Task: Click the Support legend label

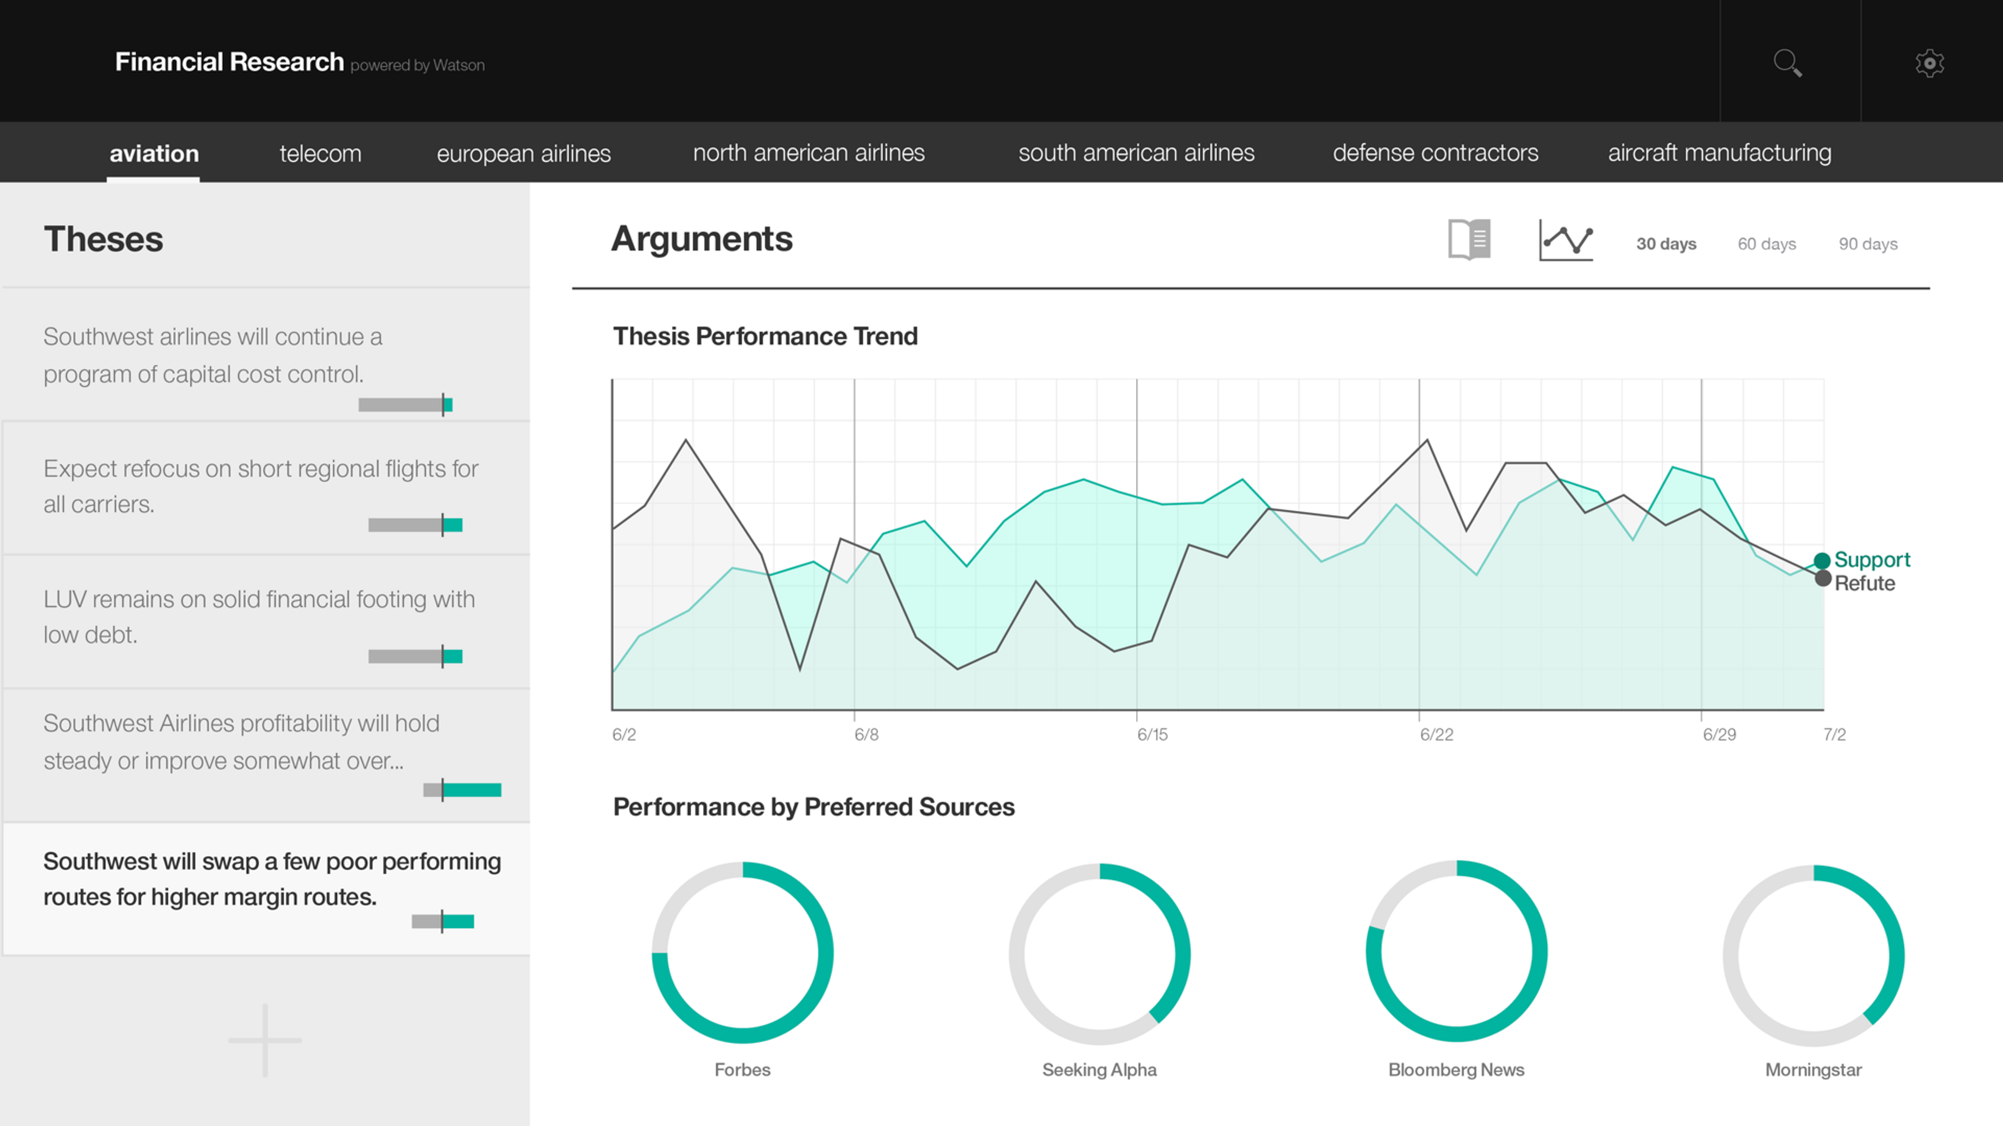Action: click(1872, 559)
